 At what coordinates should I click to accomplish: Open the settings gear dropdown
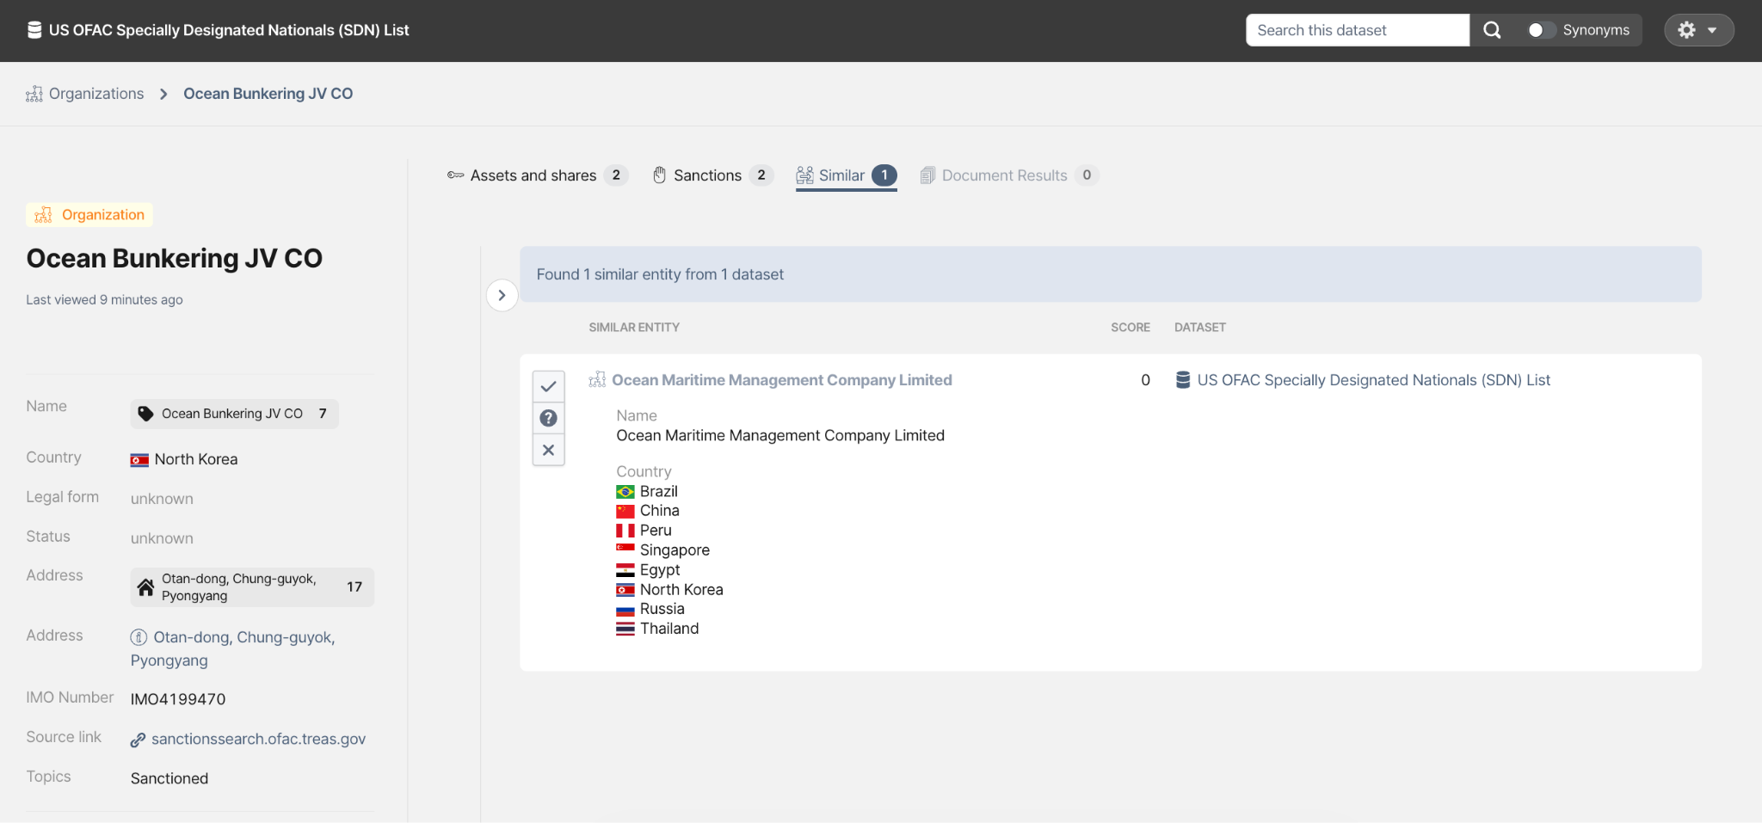click(1698, 30)
